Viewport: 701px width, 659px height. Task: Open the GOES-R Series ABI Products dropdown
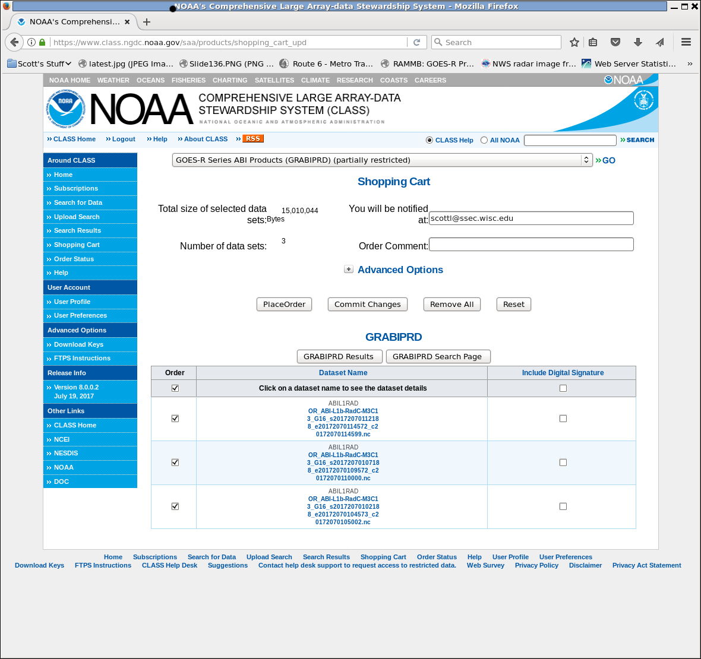382,160
